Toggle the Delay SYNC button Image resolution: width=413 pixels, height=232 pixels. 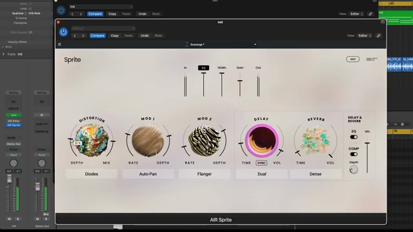coord(261,163)
